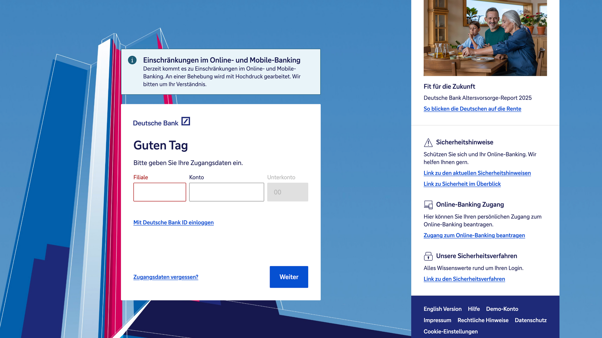Open 'Mit Deutsche Bank ID einloggen'

[173, 223]
